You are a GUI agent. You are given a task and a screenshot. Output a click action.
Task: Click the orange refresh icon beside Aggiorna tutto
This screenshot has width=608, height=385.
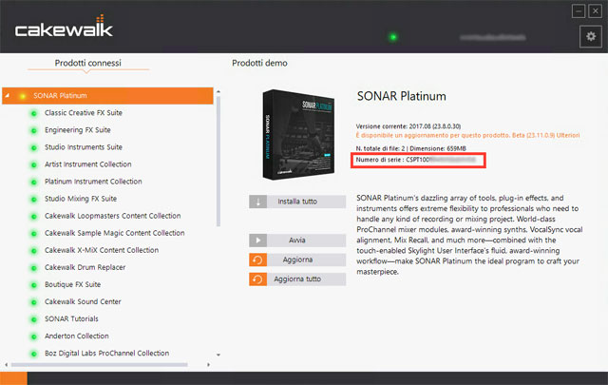click(x=257, y=279)
